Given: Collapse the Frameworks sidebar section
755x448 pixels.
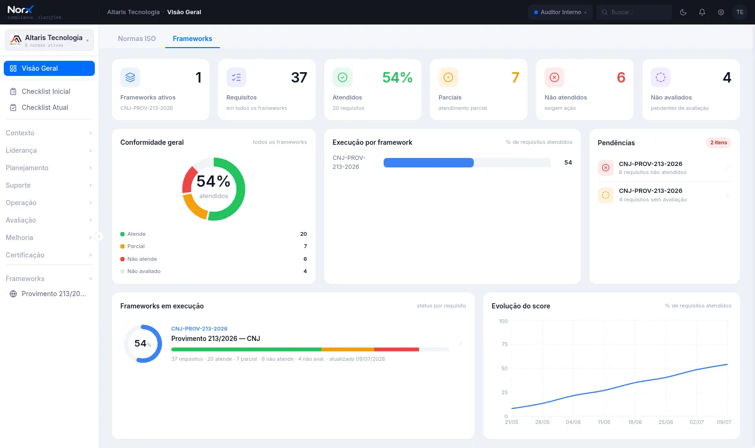Looking at the screenshot, I should (x=49, y=279).
